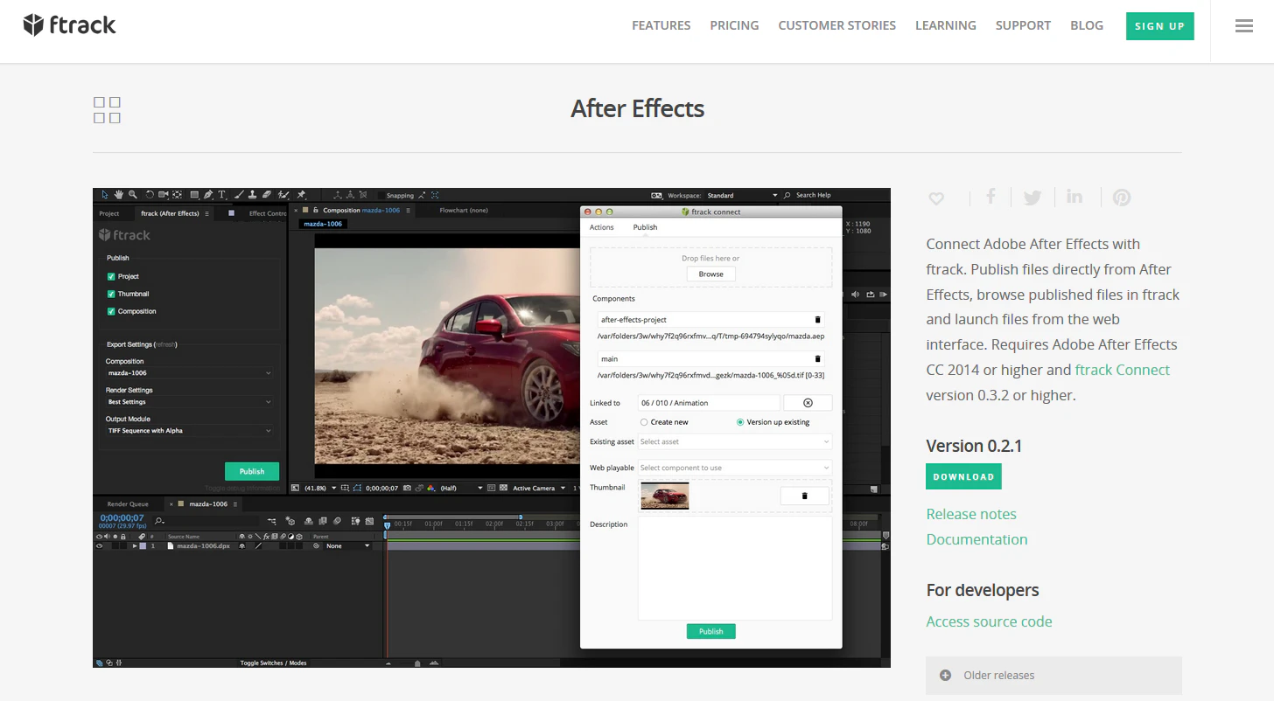The image size is (1274, 701).
Task: Share the page via the LinkedIn icon
Action: tap(1074, 197)
